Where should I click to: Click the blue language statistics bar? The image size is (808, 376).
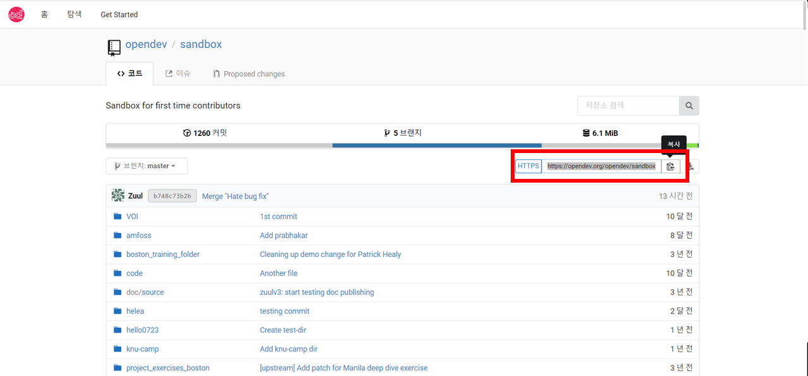point(436,145)
